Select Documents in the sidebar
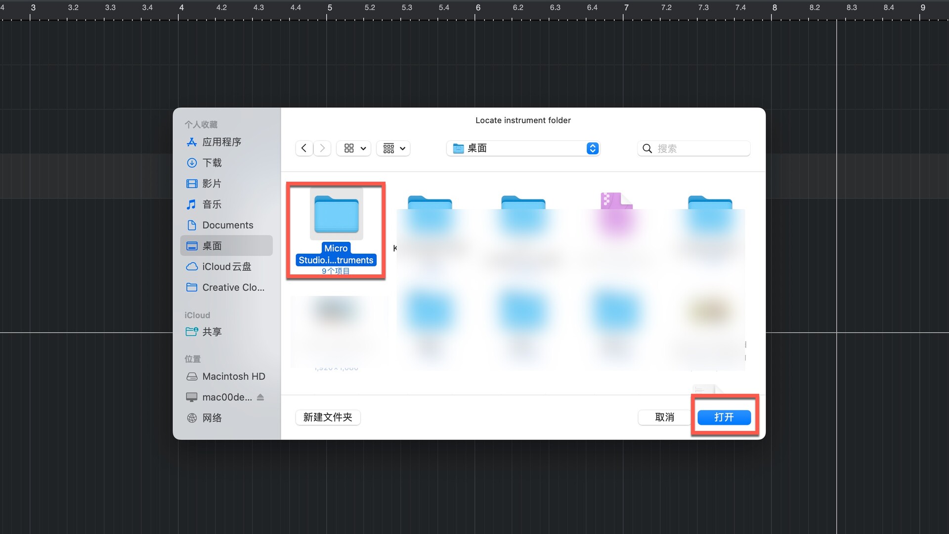The width and height of the screenshot is (949, 534). tap(227, 225)
